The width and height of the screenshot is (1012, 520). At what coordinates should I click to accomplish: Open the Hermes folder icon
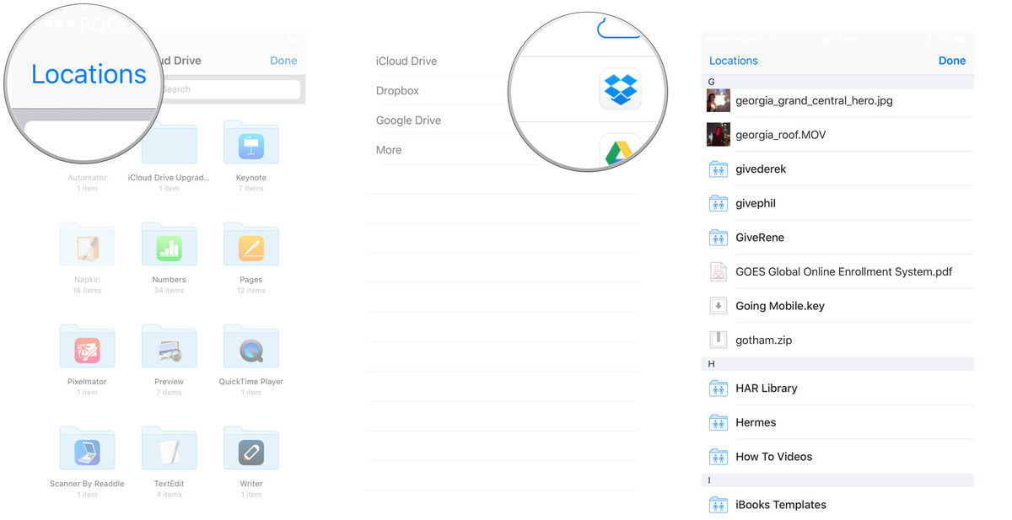719,422
